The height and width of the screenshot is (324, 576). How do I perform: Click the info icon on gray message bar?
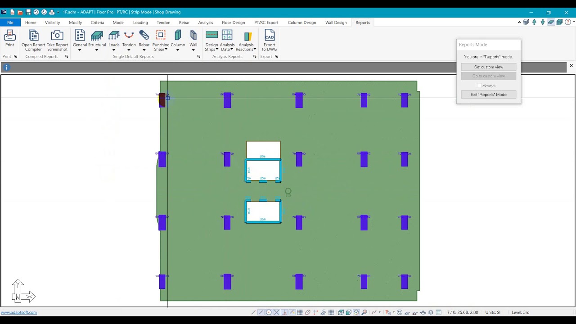tap(6, 67)
